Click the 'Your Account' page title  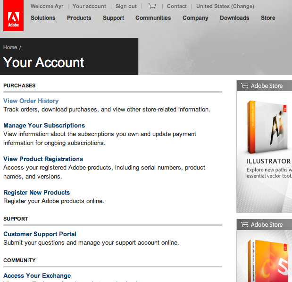point(44,62)
